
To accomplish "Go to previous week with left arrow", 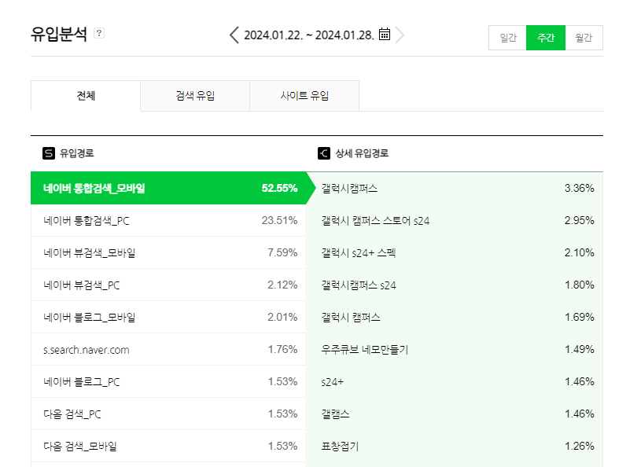I will click(x=234, y=35).
